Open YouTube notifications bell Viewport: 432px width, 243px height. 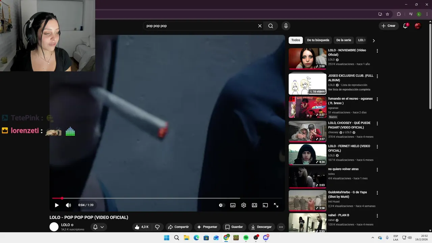coord(405,26)
